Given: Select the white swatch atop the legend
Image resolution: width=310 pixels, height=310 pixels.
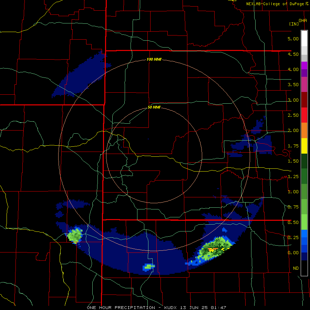Looking at the screenshot, I should pyautogui.click(x=304, y=38).
